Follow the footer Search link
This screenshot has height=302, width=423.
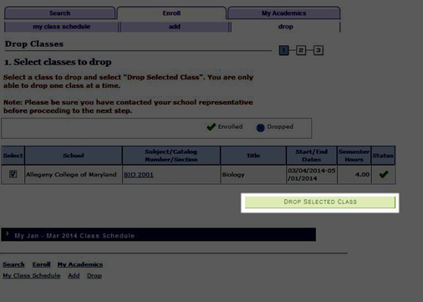pos(13,264)
